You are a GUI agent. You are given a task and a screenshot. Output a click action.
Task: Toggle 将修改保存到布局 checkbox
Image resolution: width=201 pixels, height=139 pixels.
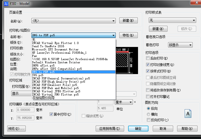click(148, 90)
